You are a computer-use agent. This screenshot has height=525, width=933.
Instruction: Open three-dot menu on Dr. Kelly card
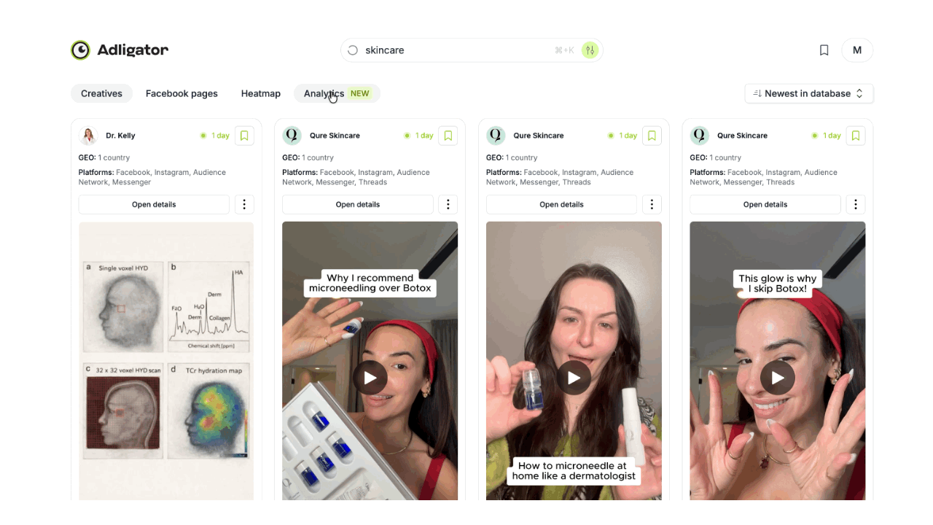244,204
